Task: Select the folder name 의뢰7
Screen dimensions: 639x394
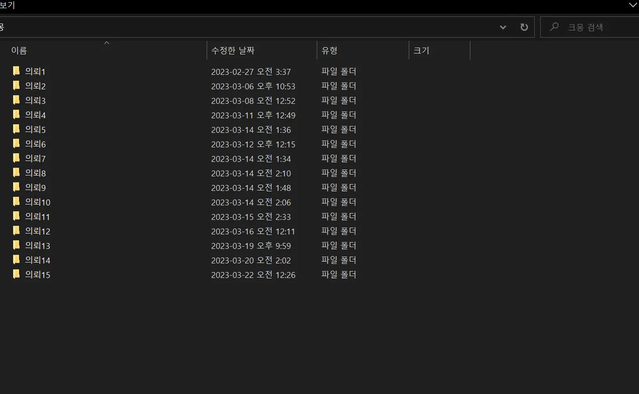Action: (x=35, y=159)
